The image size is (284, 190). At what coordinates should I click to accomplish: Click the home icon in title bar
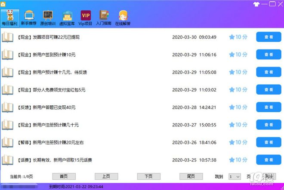3,4
